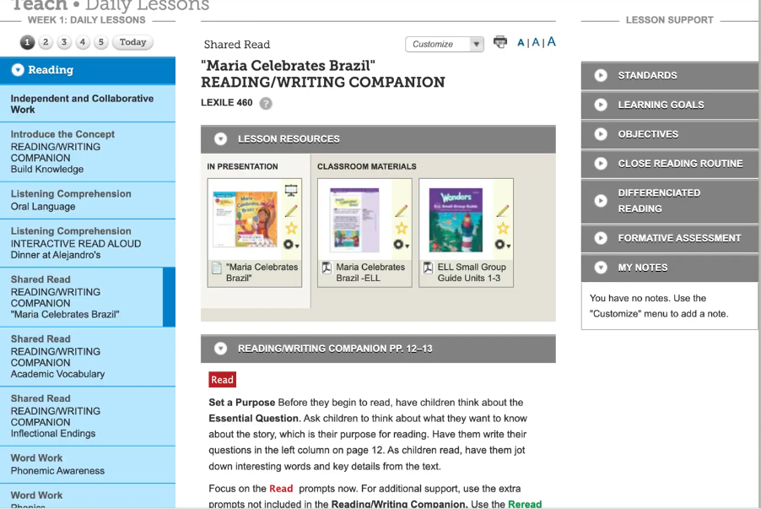Select day 3 of Week 1
The height and width of the screenshot is (509, 761).
(63, 41)
